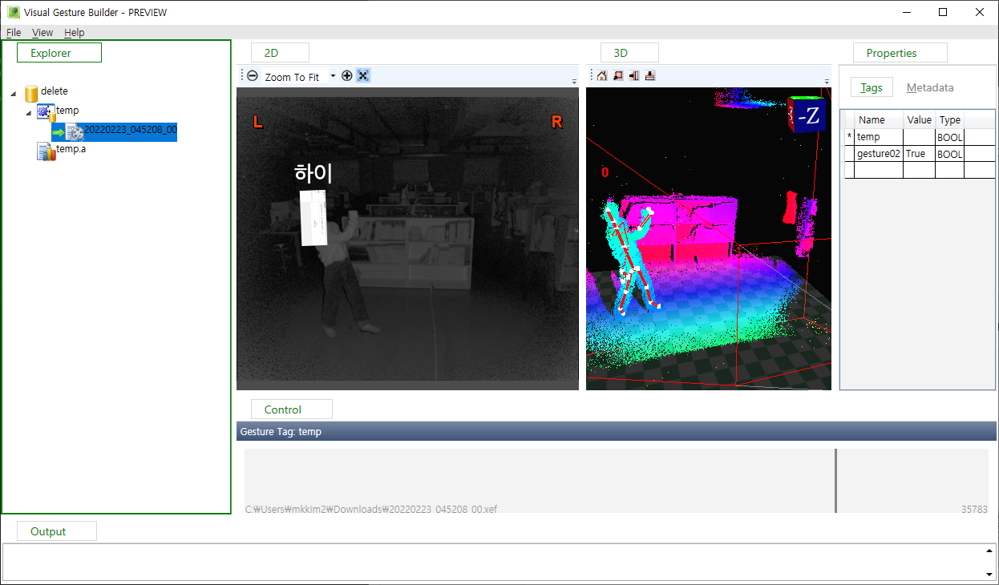Open the File menu
The image size is (999, 585).
pos(14,33)
